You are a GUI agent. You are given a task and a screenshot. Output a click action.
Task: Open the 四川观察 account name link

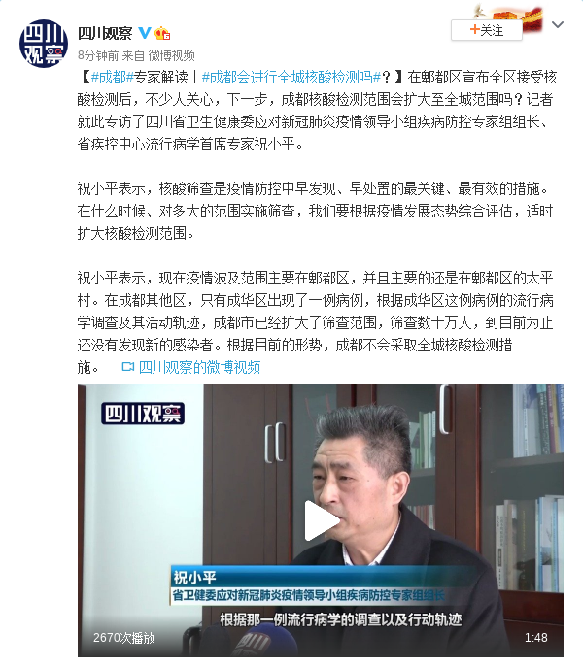pos(105,33)
